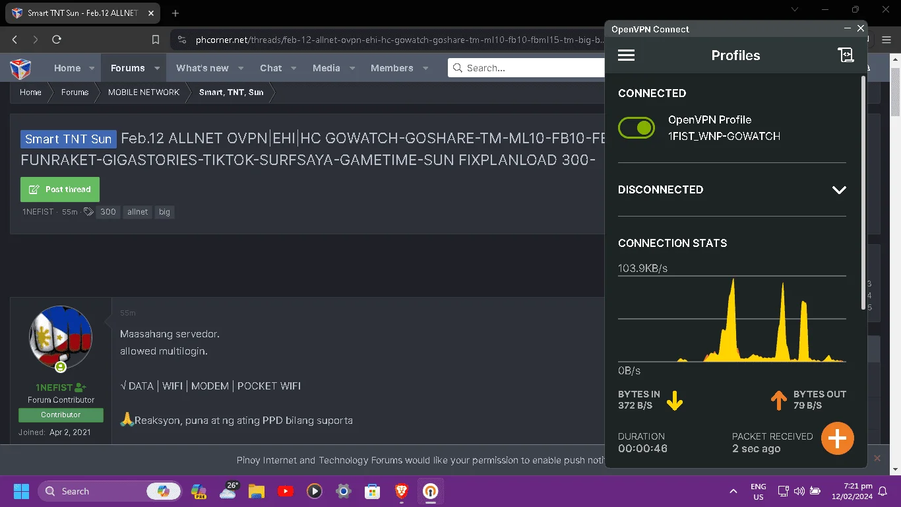This screenshot has height=507, width=901.
Task: Show hidden system tray icons
Action: [x=733, y=491]
